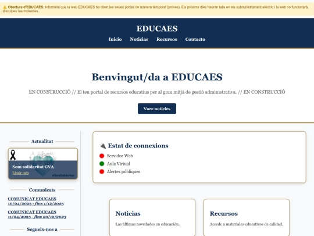Open COMUNICAT EDUCAES 10/04/2025 link
314x236 pixels.
tap(36, 201)
